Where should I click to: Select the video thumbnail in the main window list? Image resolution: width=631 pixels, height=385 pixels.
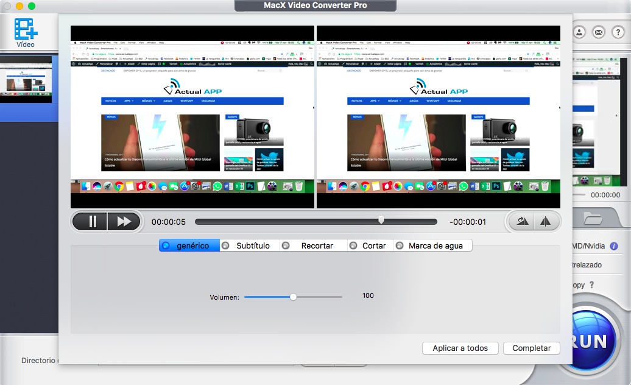[x=26, y=80]
